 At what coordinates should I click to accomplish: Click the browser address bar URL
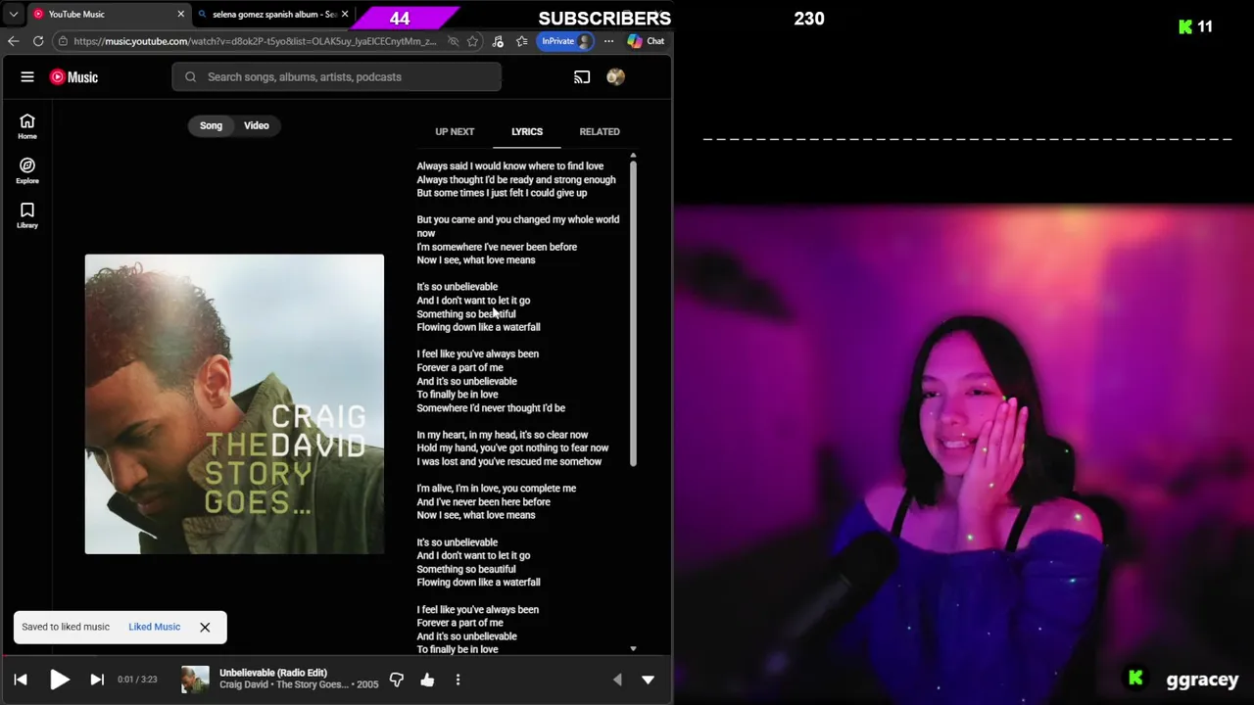[255, 41]
